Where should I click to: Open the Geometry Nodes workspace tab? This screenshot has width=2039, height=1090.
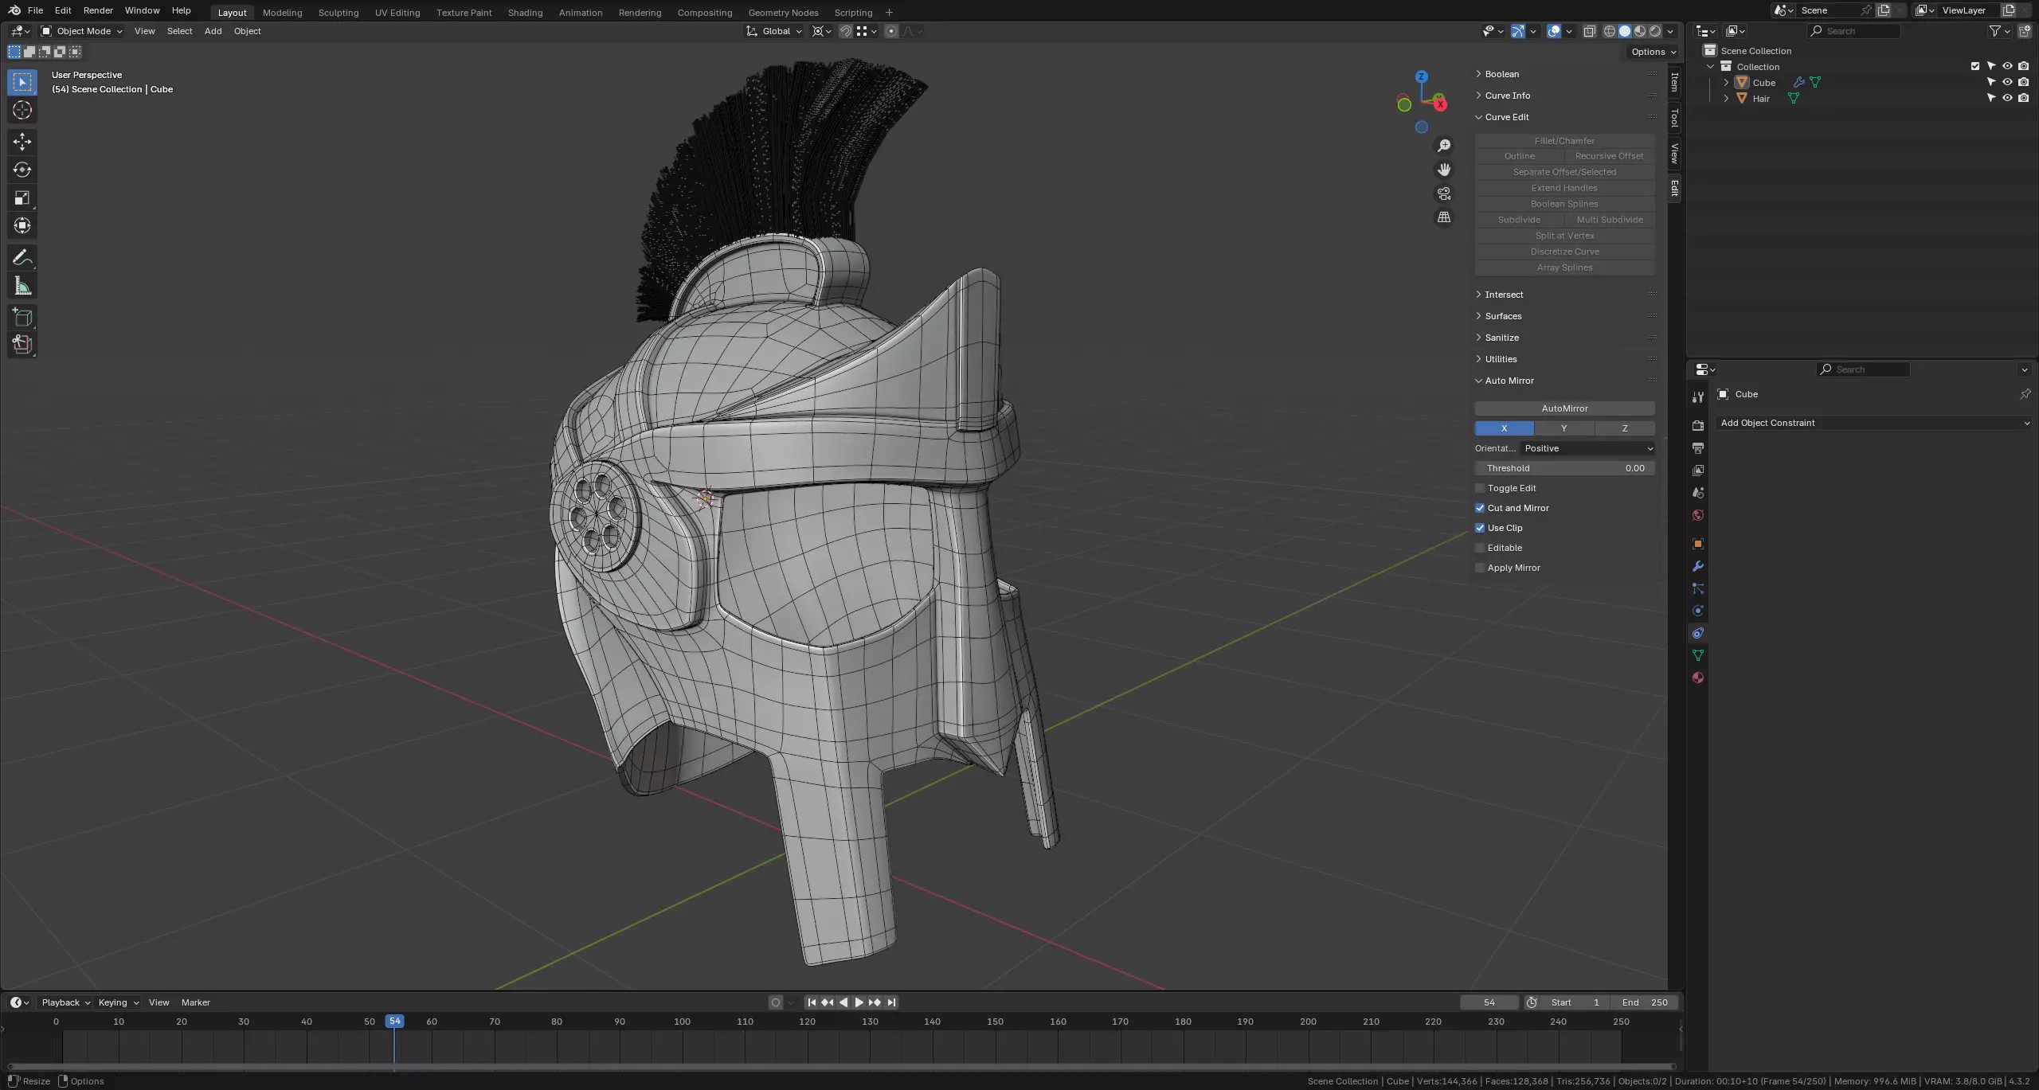pos(783,13)
